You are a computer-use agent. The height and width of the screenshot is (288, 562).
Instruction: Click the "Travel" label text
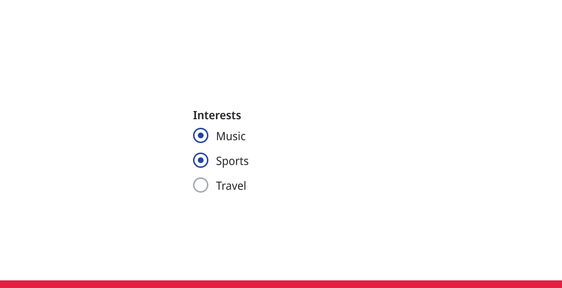tap(231, 186)
